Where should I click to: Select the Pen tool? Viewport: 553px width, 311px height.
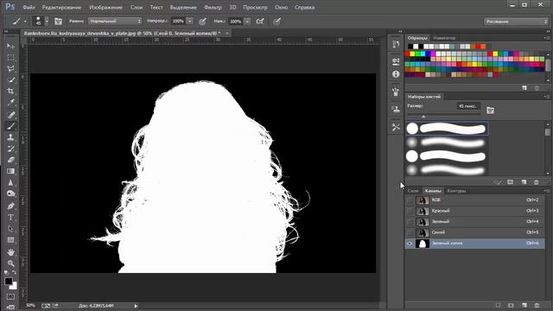click(x=10, y=206)
